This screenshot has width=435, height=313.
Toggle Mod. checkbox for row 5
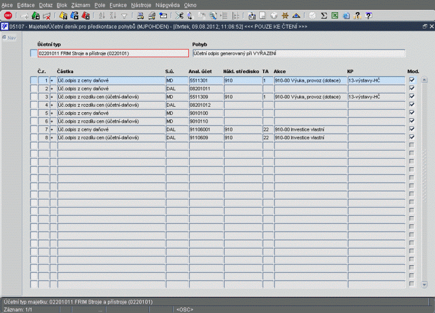[x=412, y=112]
